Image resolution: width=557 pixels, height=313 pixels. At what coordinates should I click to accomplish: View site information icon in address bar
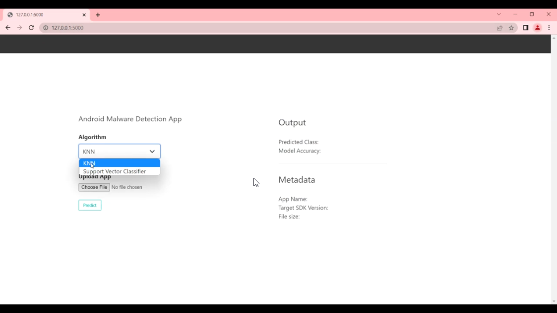tap(46, 28)
